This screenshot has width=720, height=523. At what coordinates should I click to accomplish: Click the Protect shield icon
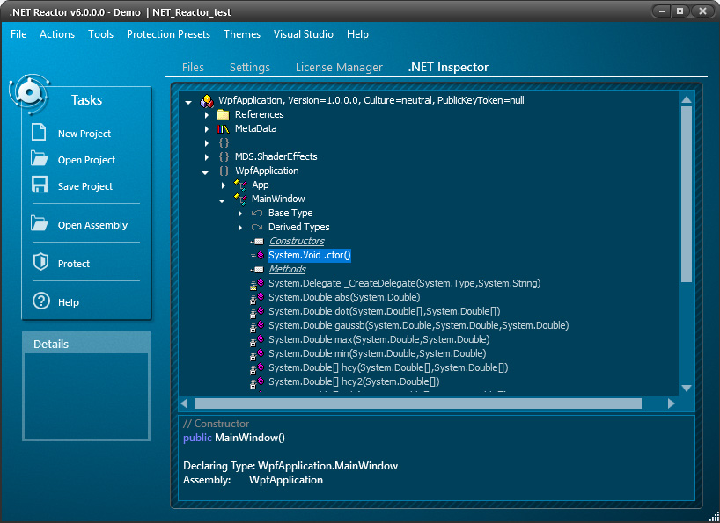click(40, 263)
